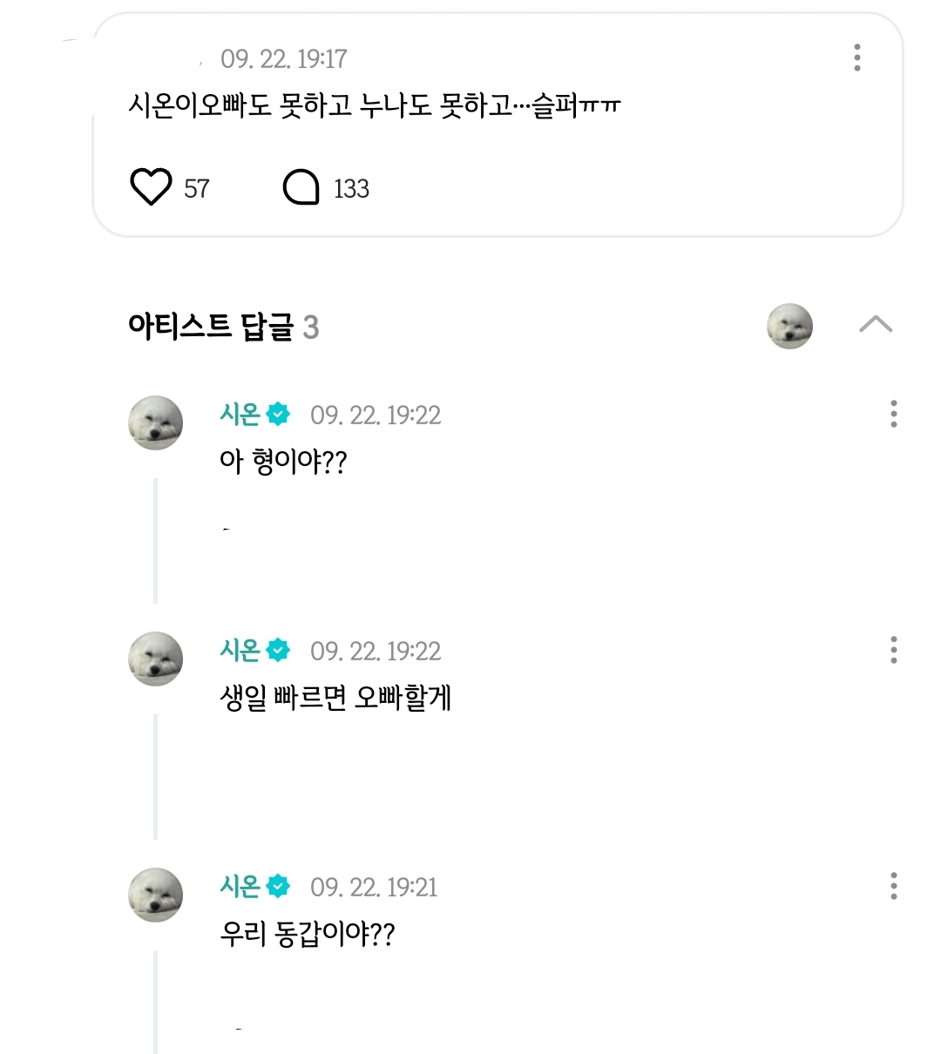Click the 57 like count

(x=197, y=188)
